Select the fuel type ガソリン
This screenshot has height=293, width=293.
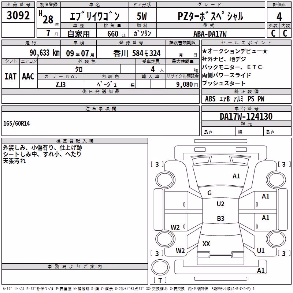tap(142, 33)
